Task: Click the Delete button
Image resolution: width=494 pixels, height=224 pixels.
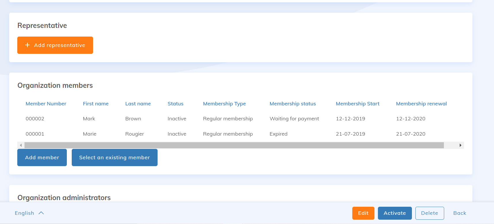Action: (x=429, y=213)
